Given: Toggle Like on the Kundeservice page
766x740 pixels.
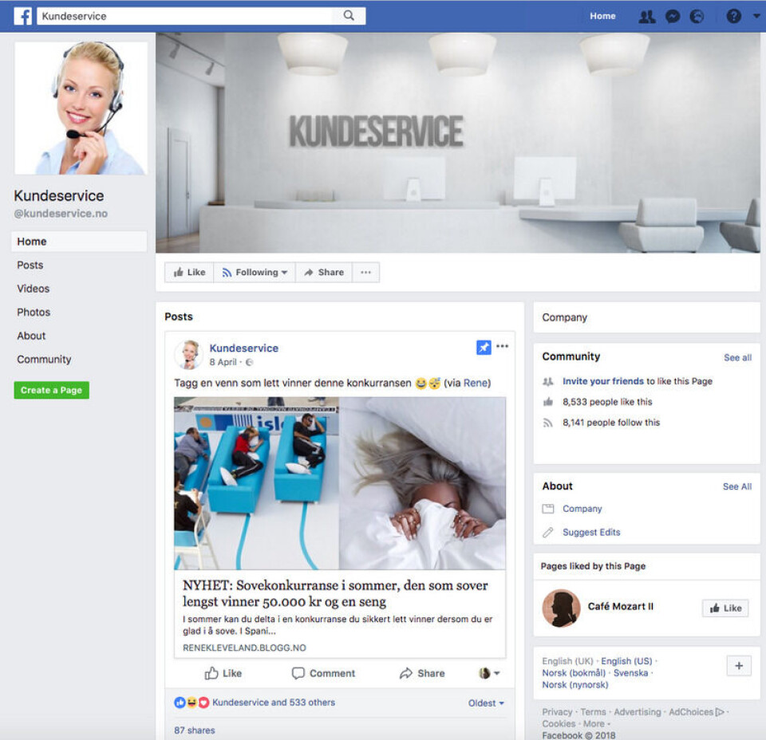Looking at the screenshot, I should tap(190, 273).
